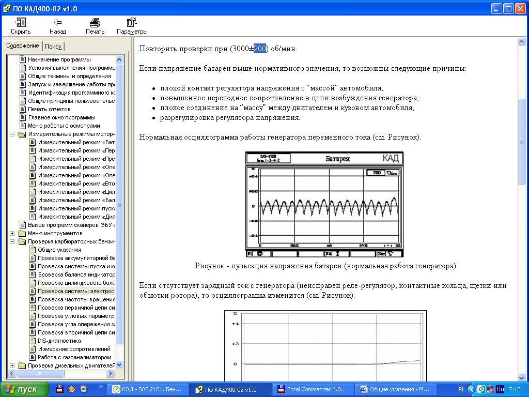529x397 pixels.
Task: Launch media player quick launch icon
Action: 84,389
